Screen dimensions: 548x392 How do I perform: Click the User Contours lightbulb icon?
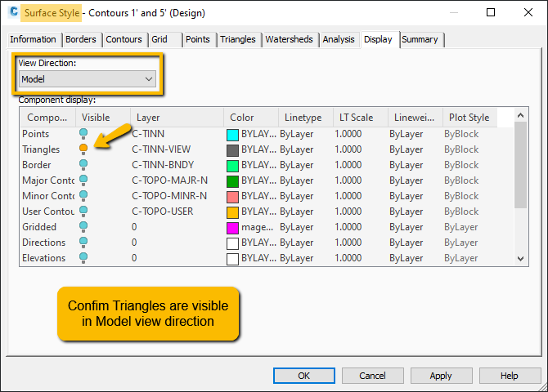pos(83,212)
